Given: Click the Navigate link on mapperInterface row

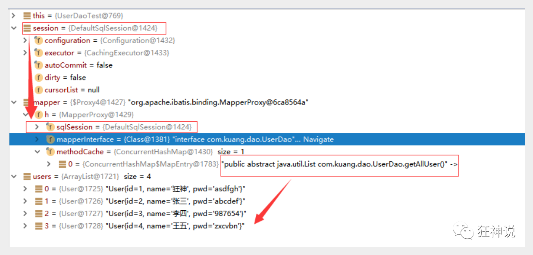Looking at the screenshot, I should click(x=318, y=139).
